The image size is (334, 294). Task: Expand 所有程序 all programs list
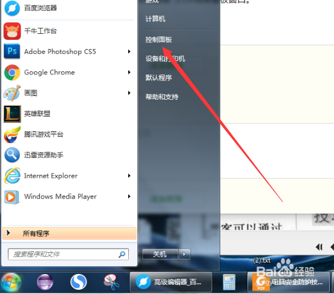[x=69, y=234]
